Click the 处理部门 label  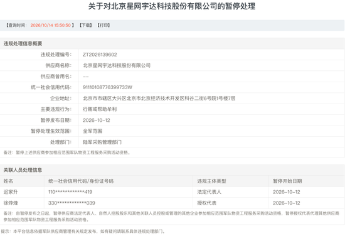point(61,142)
